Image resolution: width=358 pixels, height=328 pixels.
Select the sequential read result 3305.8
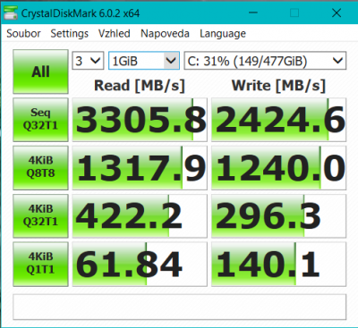tap(140, 120)
